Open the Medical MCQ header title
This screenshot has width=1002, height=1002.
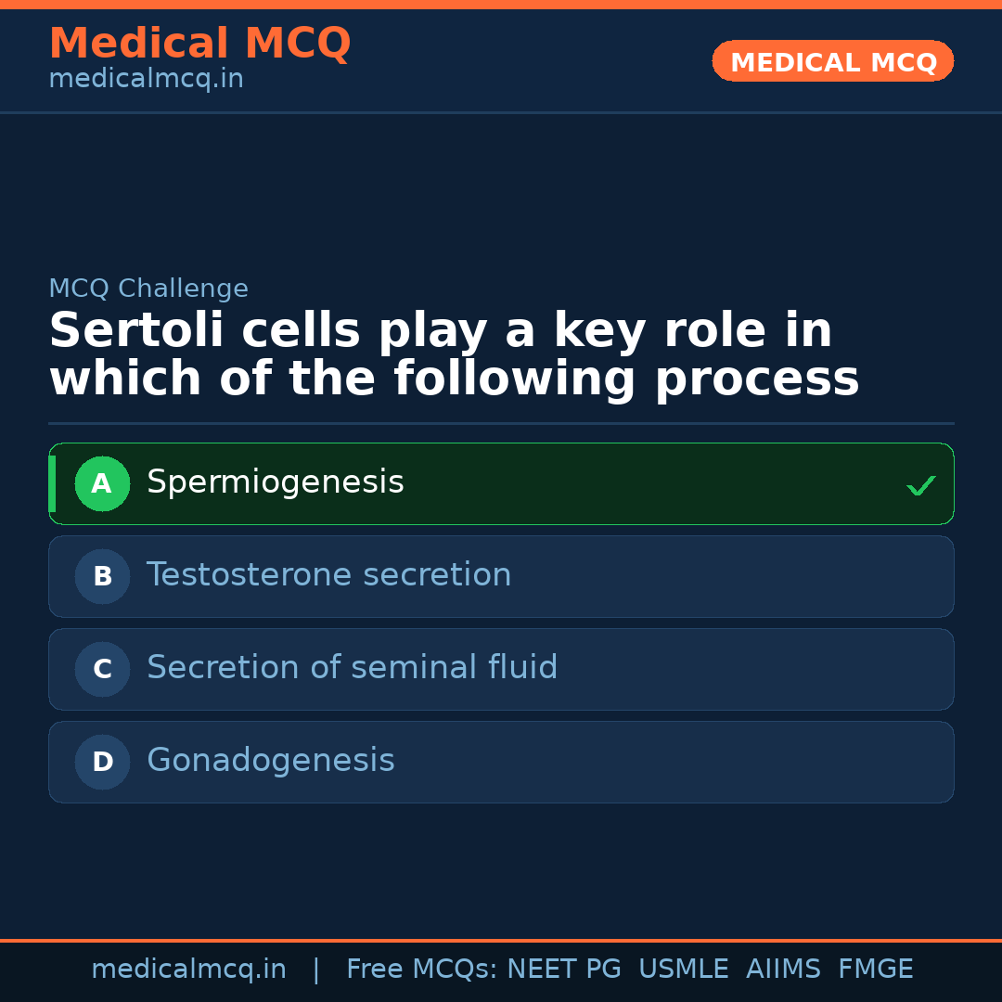tap(199, 44)
